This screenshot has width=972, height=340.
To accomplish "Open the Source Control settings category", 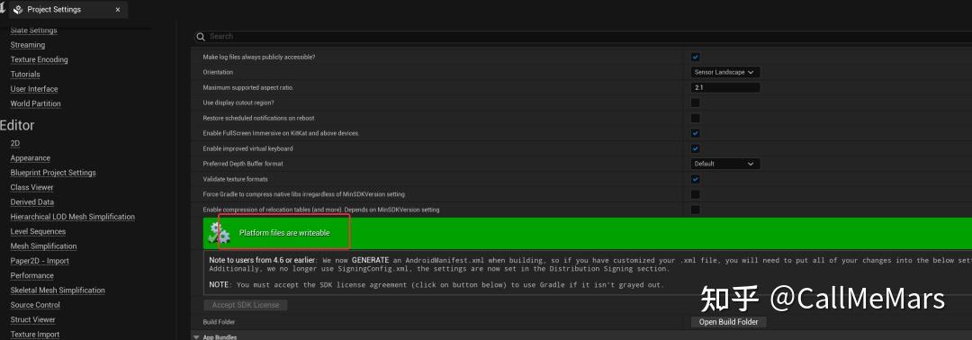I will click(x=35, y=305).
